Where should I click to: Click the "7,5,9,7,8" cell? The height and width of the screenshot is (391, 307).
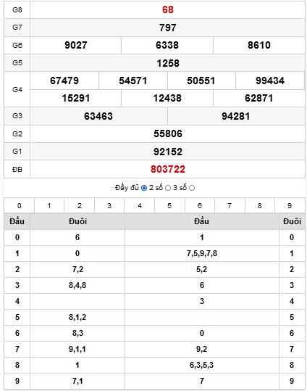click(x=202, y=254)
